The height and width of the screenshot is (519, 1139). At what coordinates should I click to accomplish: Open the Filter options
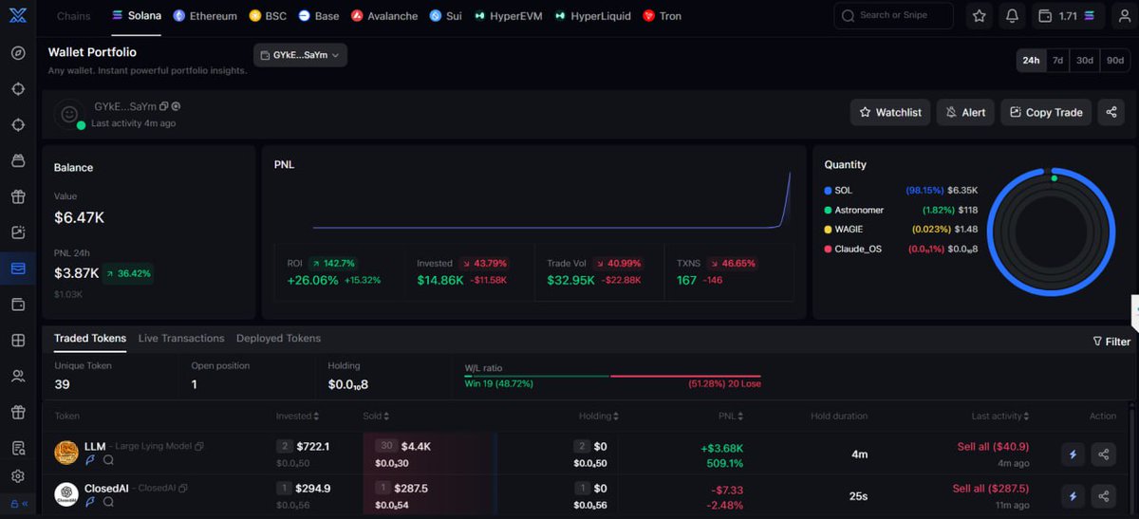[1111, 342]
